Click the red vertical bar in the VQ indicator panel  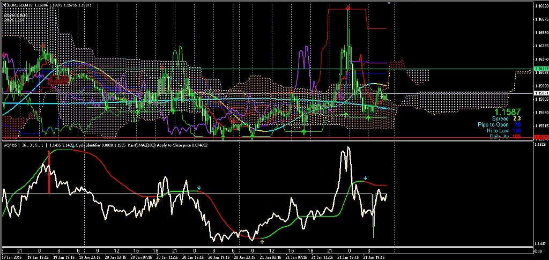(x=49, y=172)
